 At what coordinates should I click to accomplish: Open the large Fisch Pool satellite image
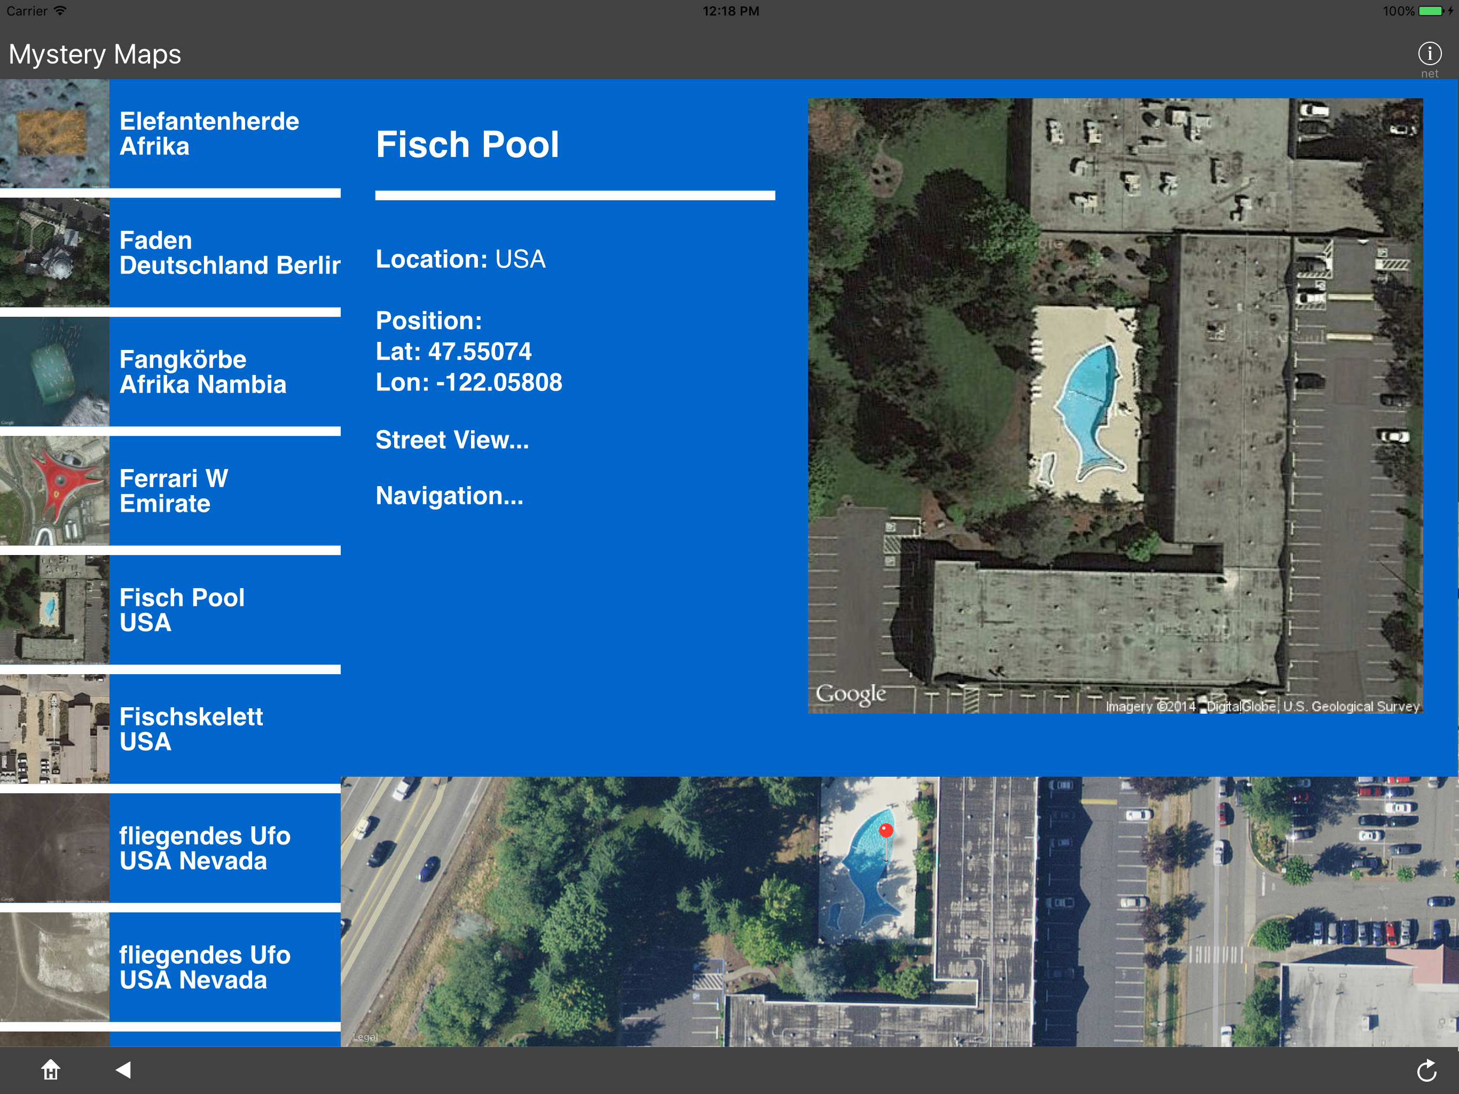[1115, 406]
